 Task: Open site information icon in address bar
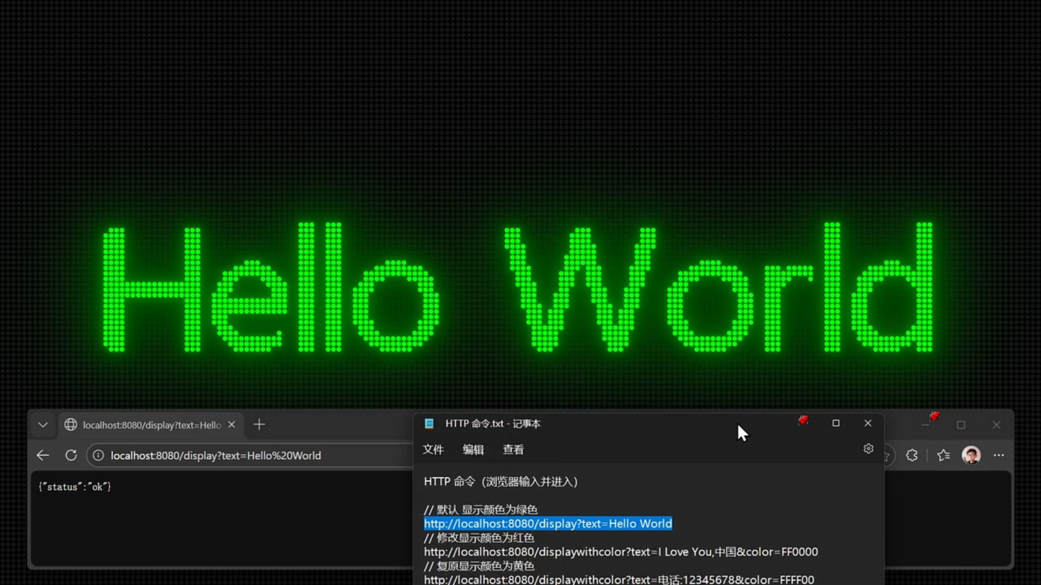tap(98, 456)
